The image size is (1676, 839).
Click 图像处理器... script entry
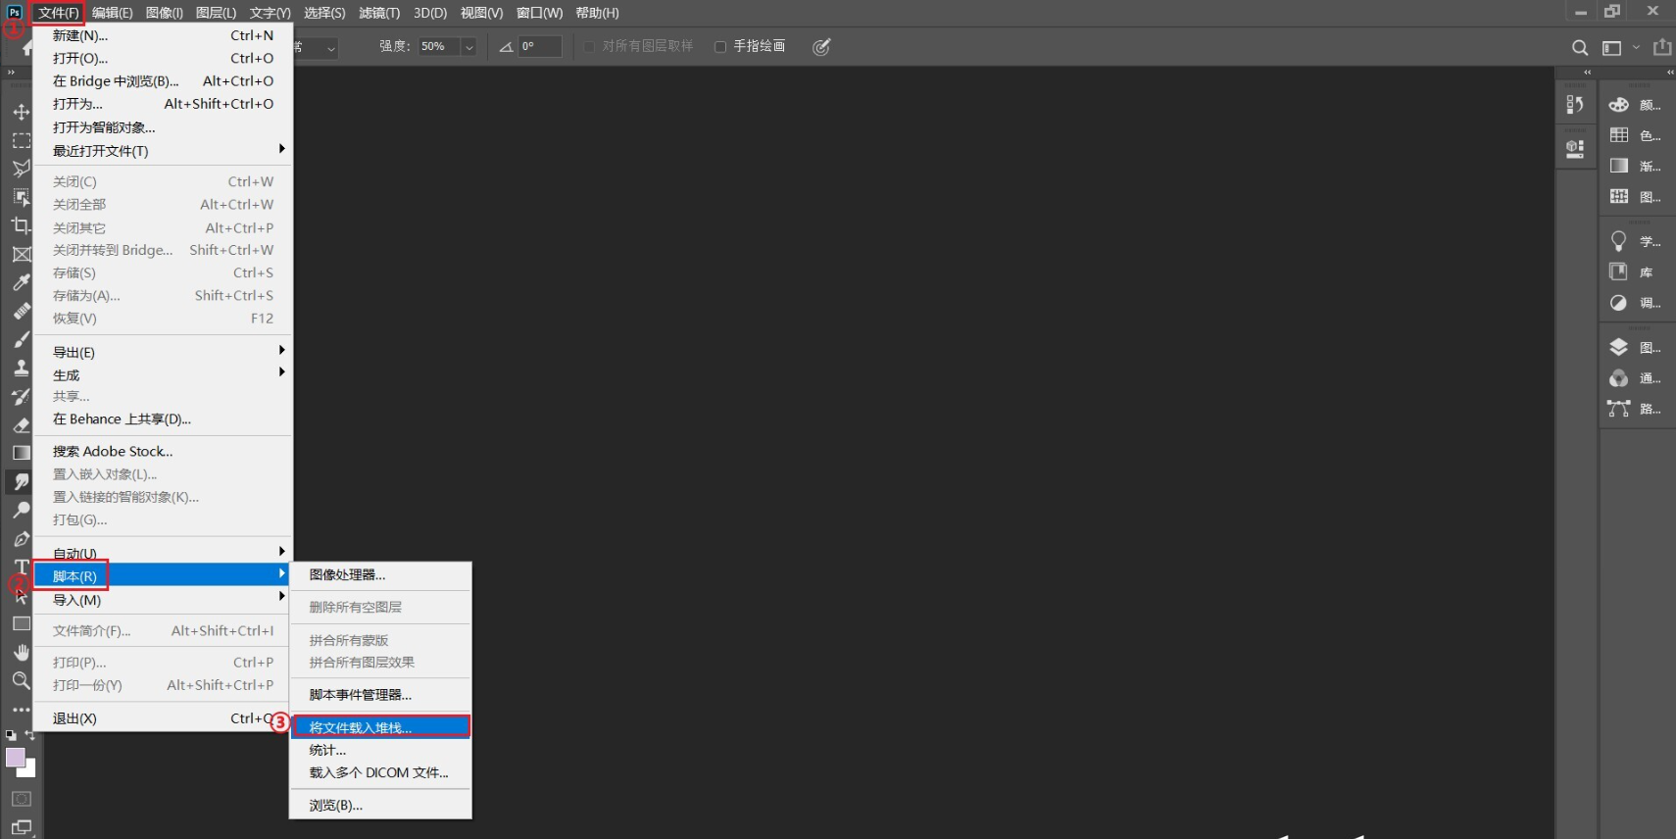[347, 574]
